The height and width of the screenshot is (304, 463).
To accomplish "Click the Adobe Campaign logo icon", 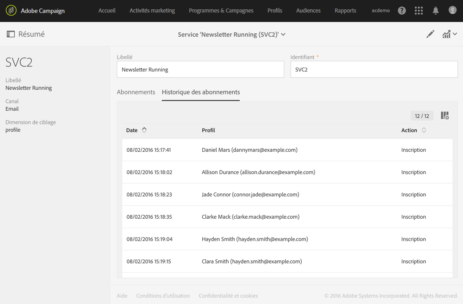I will pos(11,10).
